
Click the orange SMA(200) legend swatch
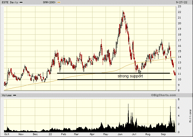tap(59, 2)
